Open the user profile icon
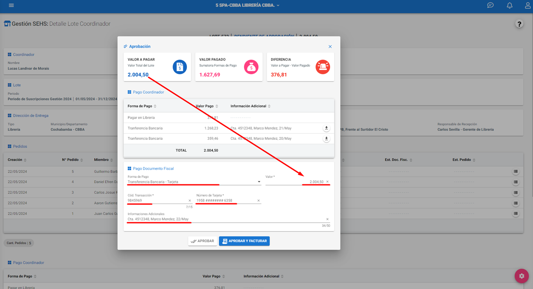This screenshot has width=533, height=289. tap(528, 5)
